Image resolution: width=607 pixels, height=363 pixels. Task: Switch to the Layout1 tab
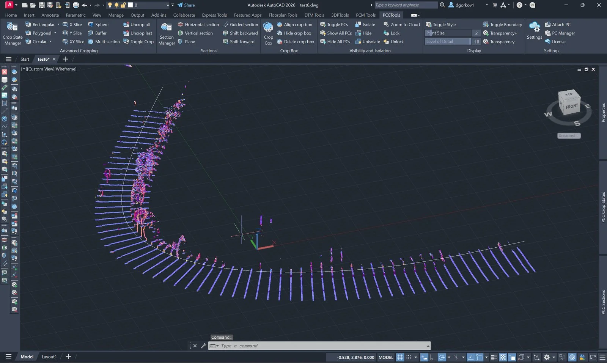click(49, 357)
